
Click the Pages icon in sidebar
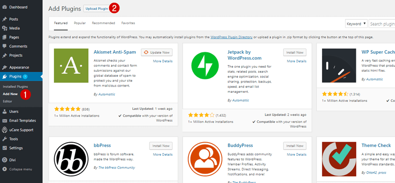point(4,37)
